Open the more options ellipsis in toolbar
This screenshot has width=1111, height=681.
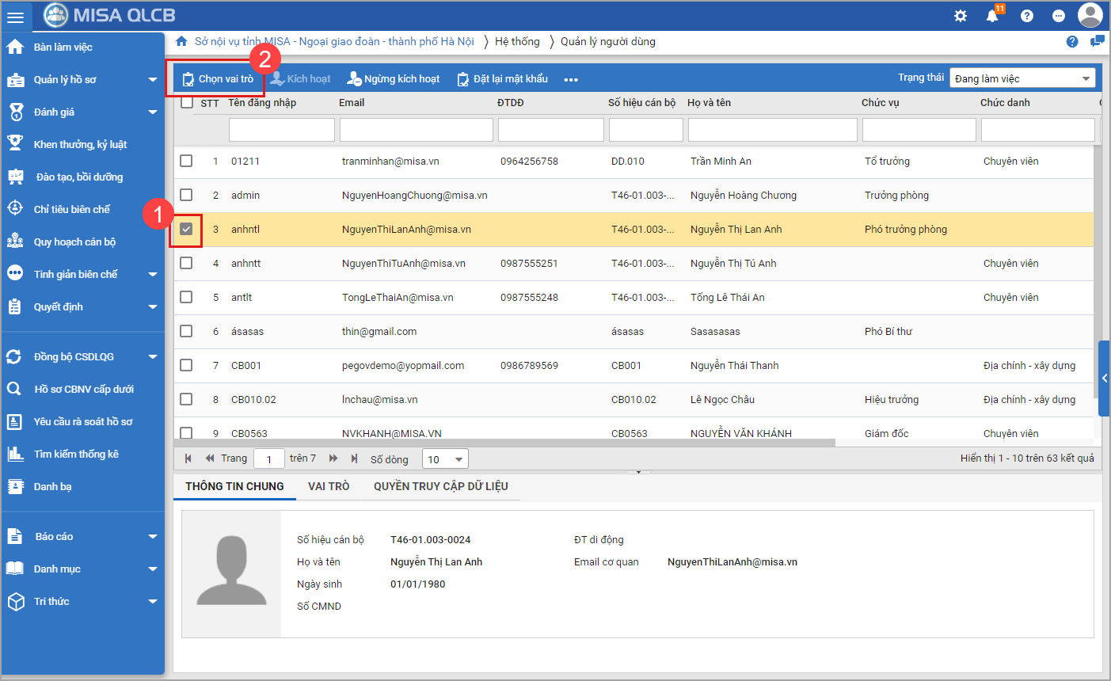tap(571, 79)
